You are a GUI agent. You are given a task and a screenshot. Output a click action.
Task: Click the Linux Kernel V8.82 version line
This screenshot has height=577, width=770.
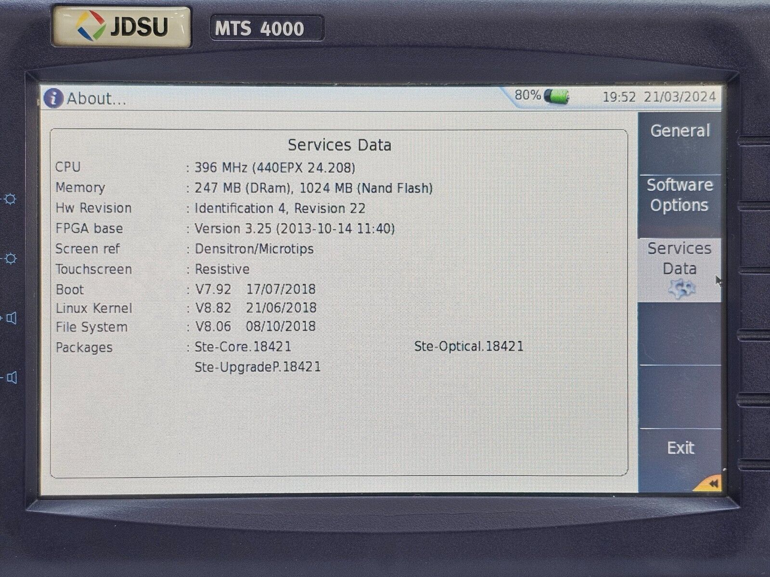255,308
